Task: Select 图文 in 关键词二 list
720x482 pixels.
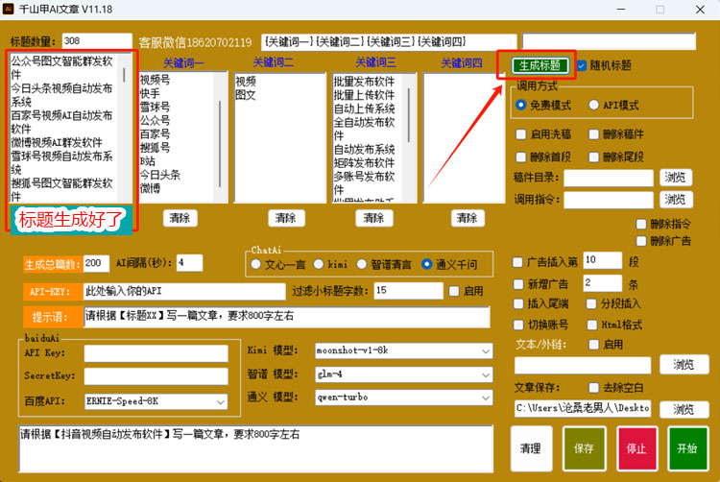Action: pos(246,95)
